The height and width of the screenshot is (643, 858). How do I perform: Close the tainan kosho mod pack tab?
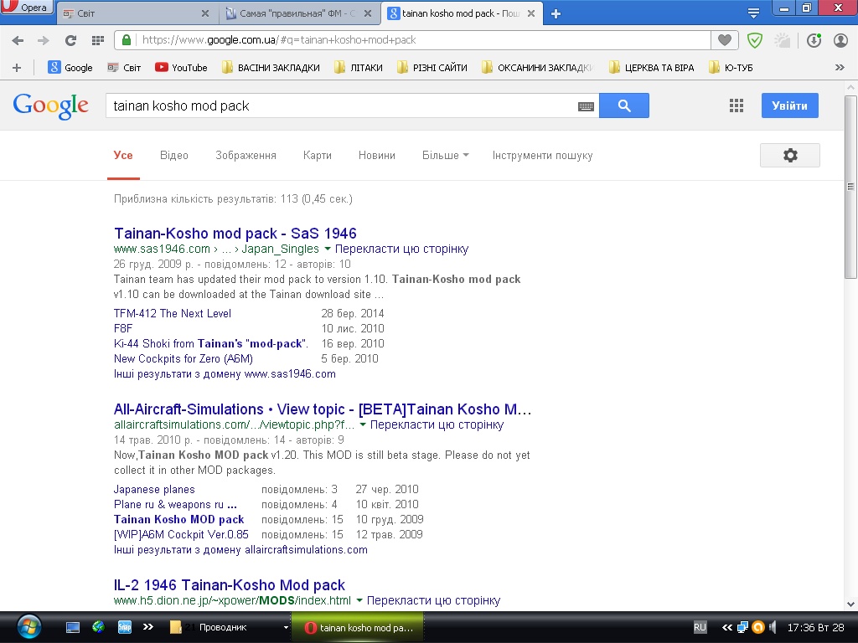(x=530, y=13)
